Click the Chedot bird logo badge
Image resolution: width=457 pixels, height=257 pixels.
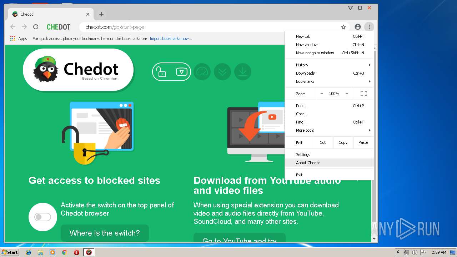coord(78,70)
